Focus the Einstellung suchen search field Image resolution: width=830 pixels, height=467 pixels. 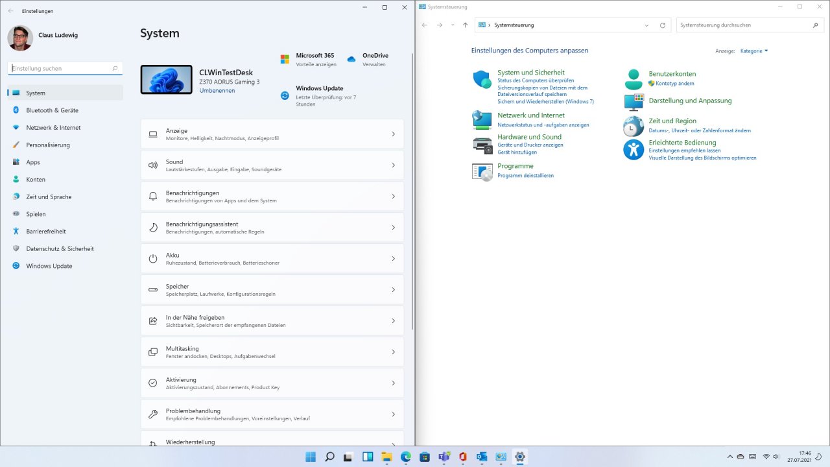tap(65, 68)
